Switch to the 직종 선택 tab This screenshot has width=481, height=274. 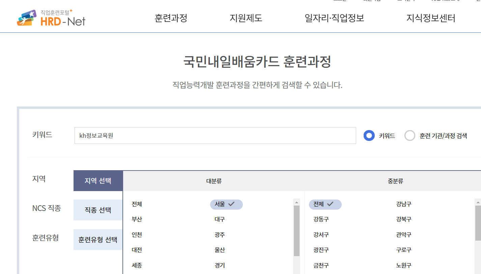pos(98,210)
